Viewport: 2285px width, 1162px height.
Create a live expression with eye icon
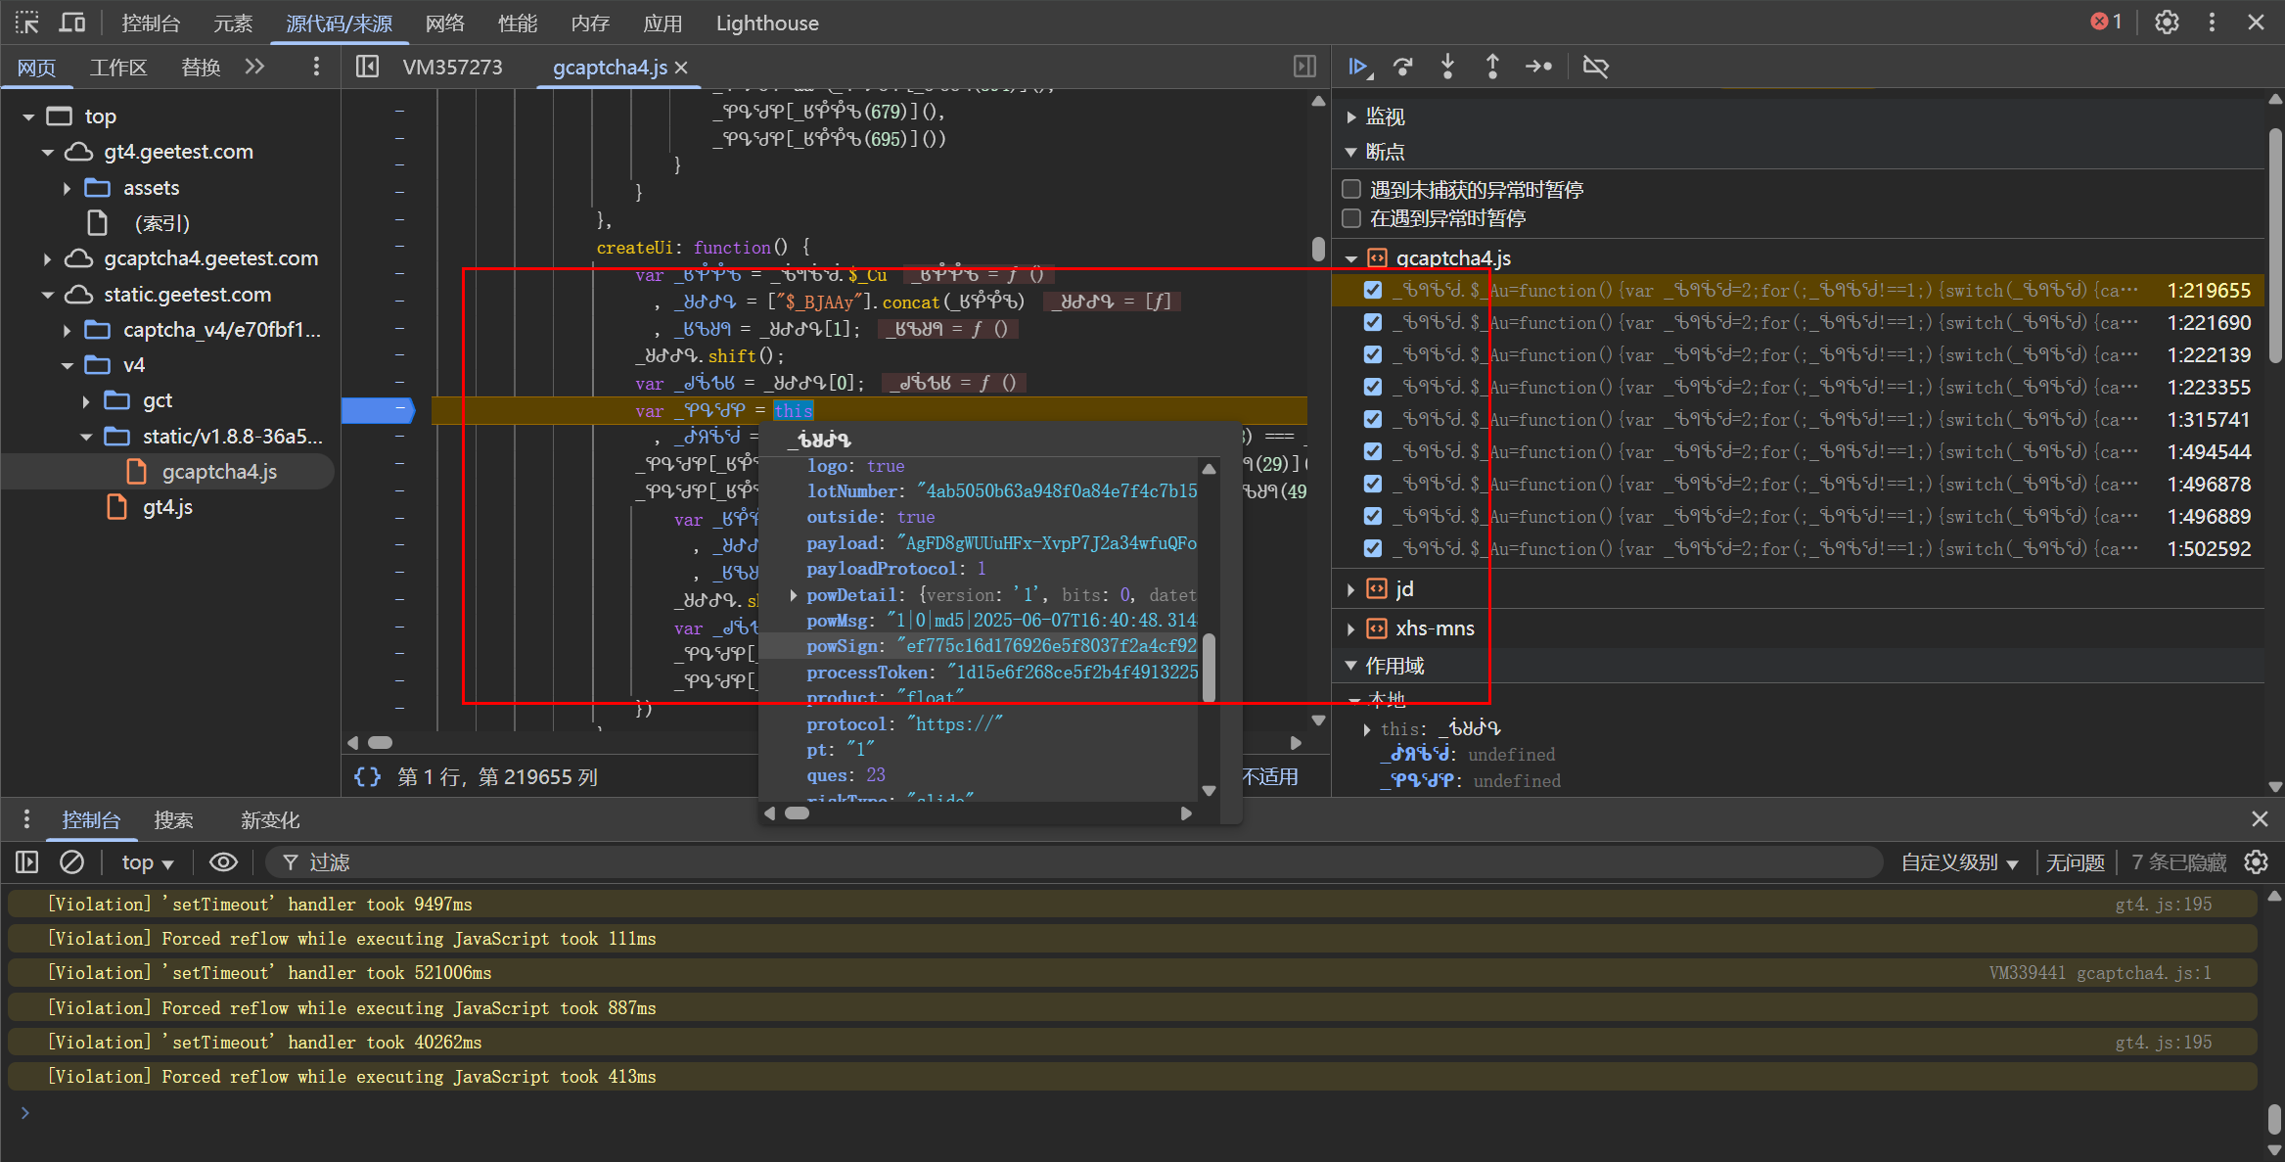point(223,862)
